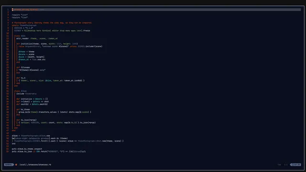The height and width of the screenshot is (172, 306).
Task: Click the album = ThemePhotograph::Album.new line
Action: coord(31,136)
